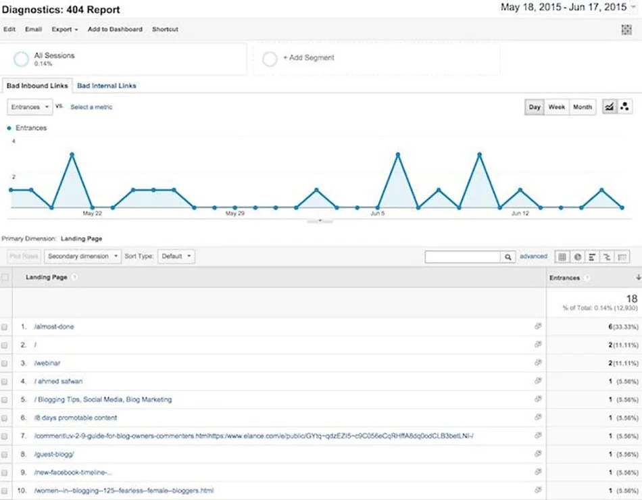Switch table to performance bar view
This screenshot has width=642, height=500.
(592, 256)
